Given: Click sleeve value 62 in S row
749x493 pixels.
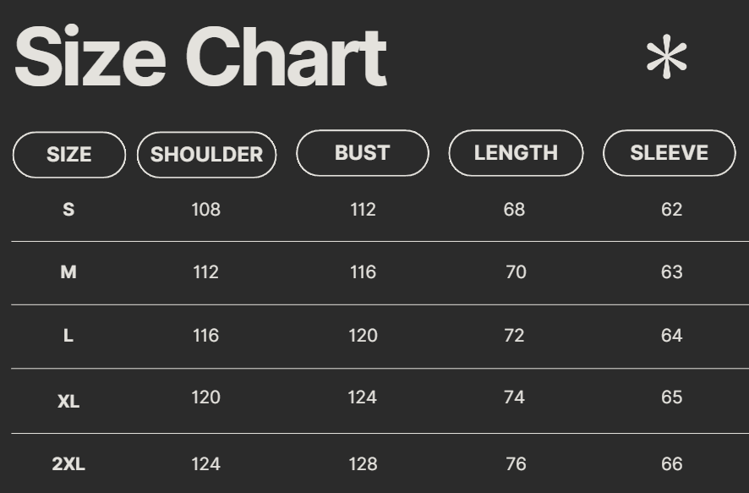Looking at the screenshot, I should pos(671,210).
